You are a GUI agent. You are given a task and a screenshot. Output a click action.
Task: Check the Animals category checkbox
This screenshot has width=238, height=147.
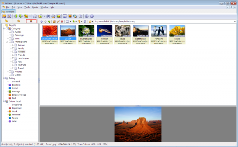[x=13, y=45]
